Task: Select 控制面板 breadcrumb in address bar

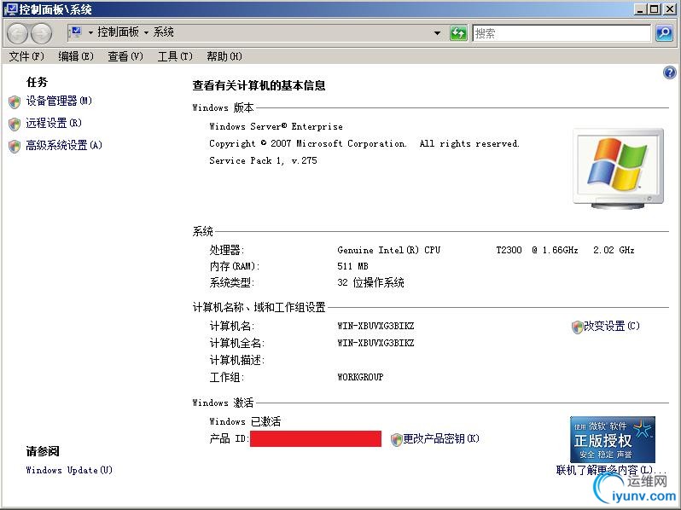Action: tap(118, 32)
